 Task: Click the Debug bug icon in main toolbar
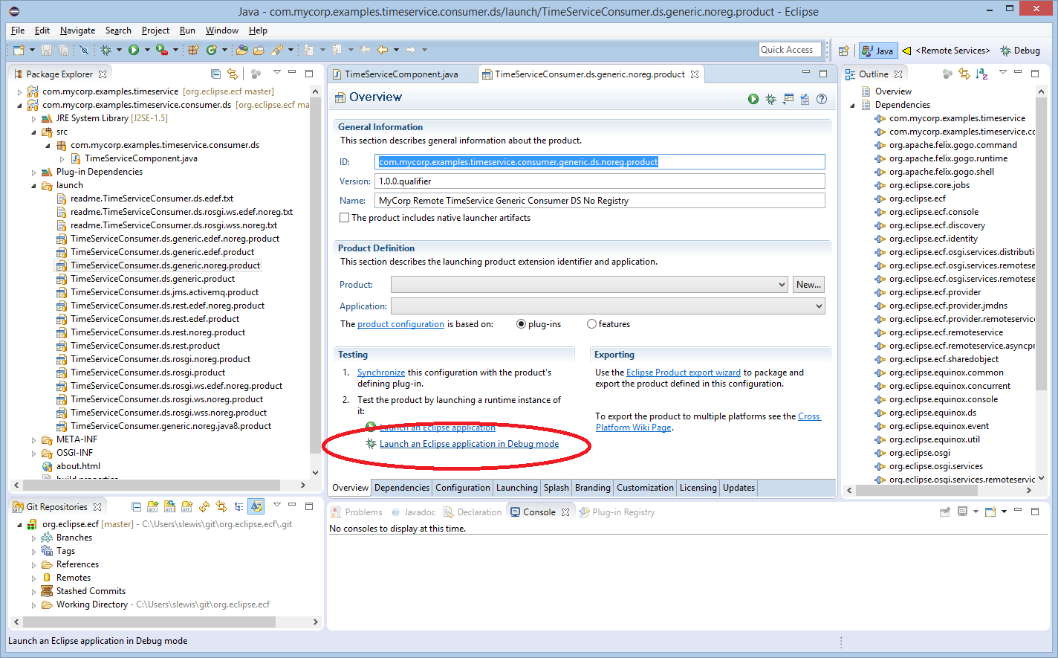[106, 50]
